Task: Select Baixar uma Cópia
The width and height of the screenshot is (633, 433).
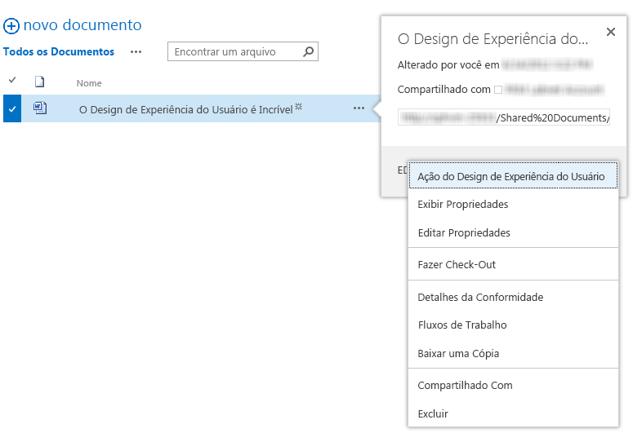Action: [x=513, y=354]
